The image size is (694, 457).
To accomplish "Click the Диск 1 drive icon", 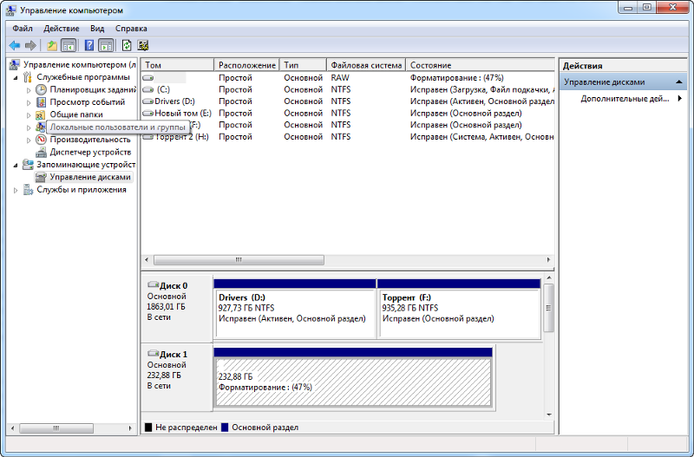I will tap(153, 353).
